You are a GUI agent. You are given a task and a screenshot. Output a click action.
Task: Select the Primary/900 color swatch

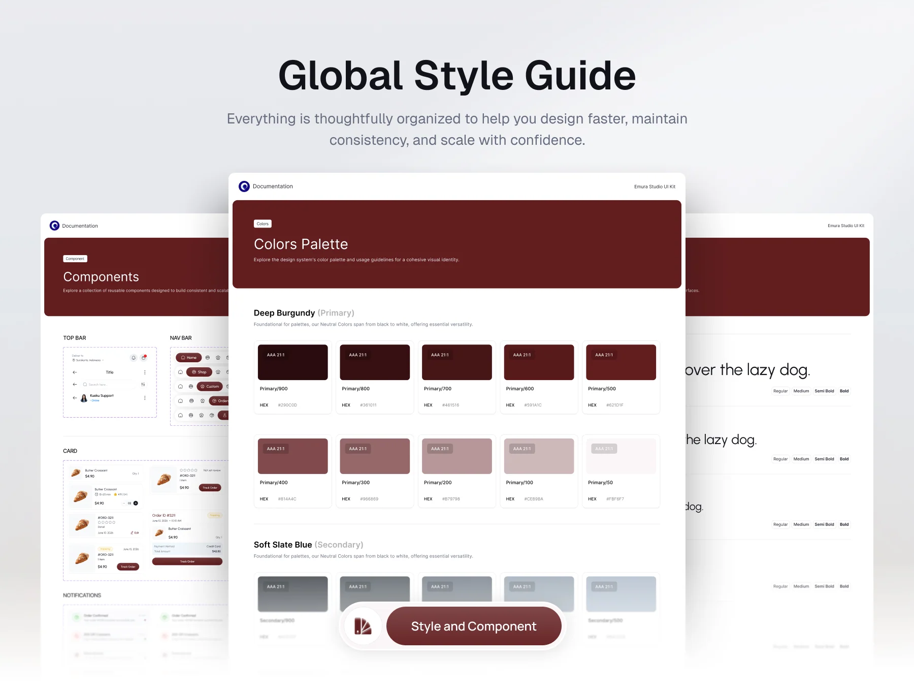point(293,362)
